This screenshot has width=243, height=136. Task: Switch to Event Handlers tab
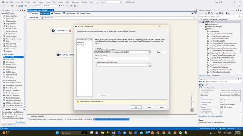coord(69,14)
